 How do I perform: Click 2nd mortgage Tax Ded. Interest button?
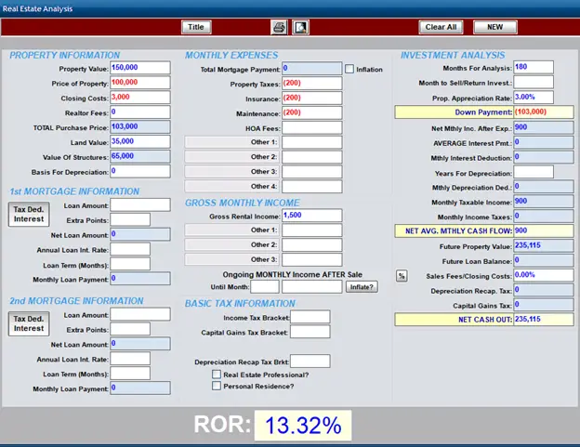tap(29, 323)
